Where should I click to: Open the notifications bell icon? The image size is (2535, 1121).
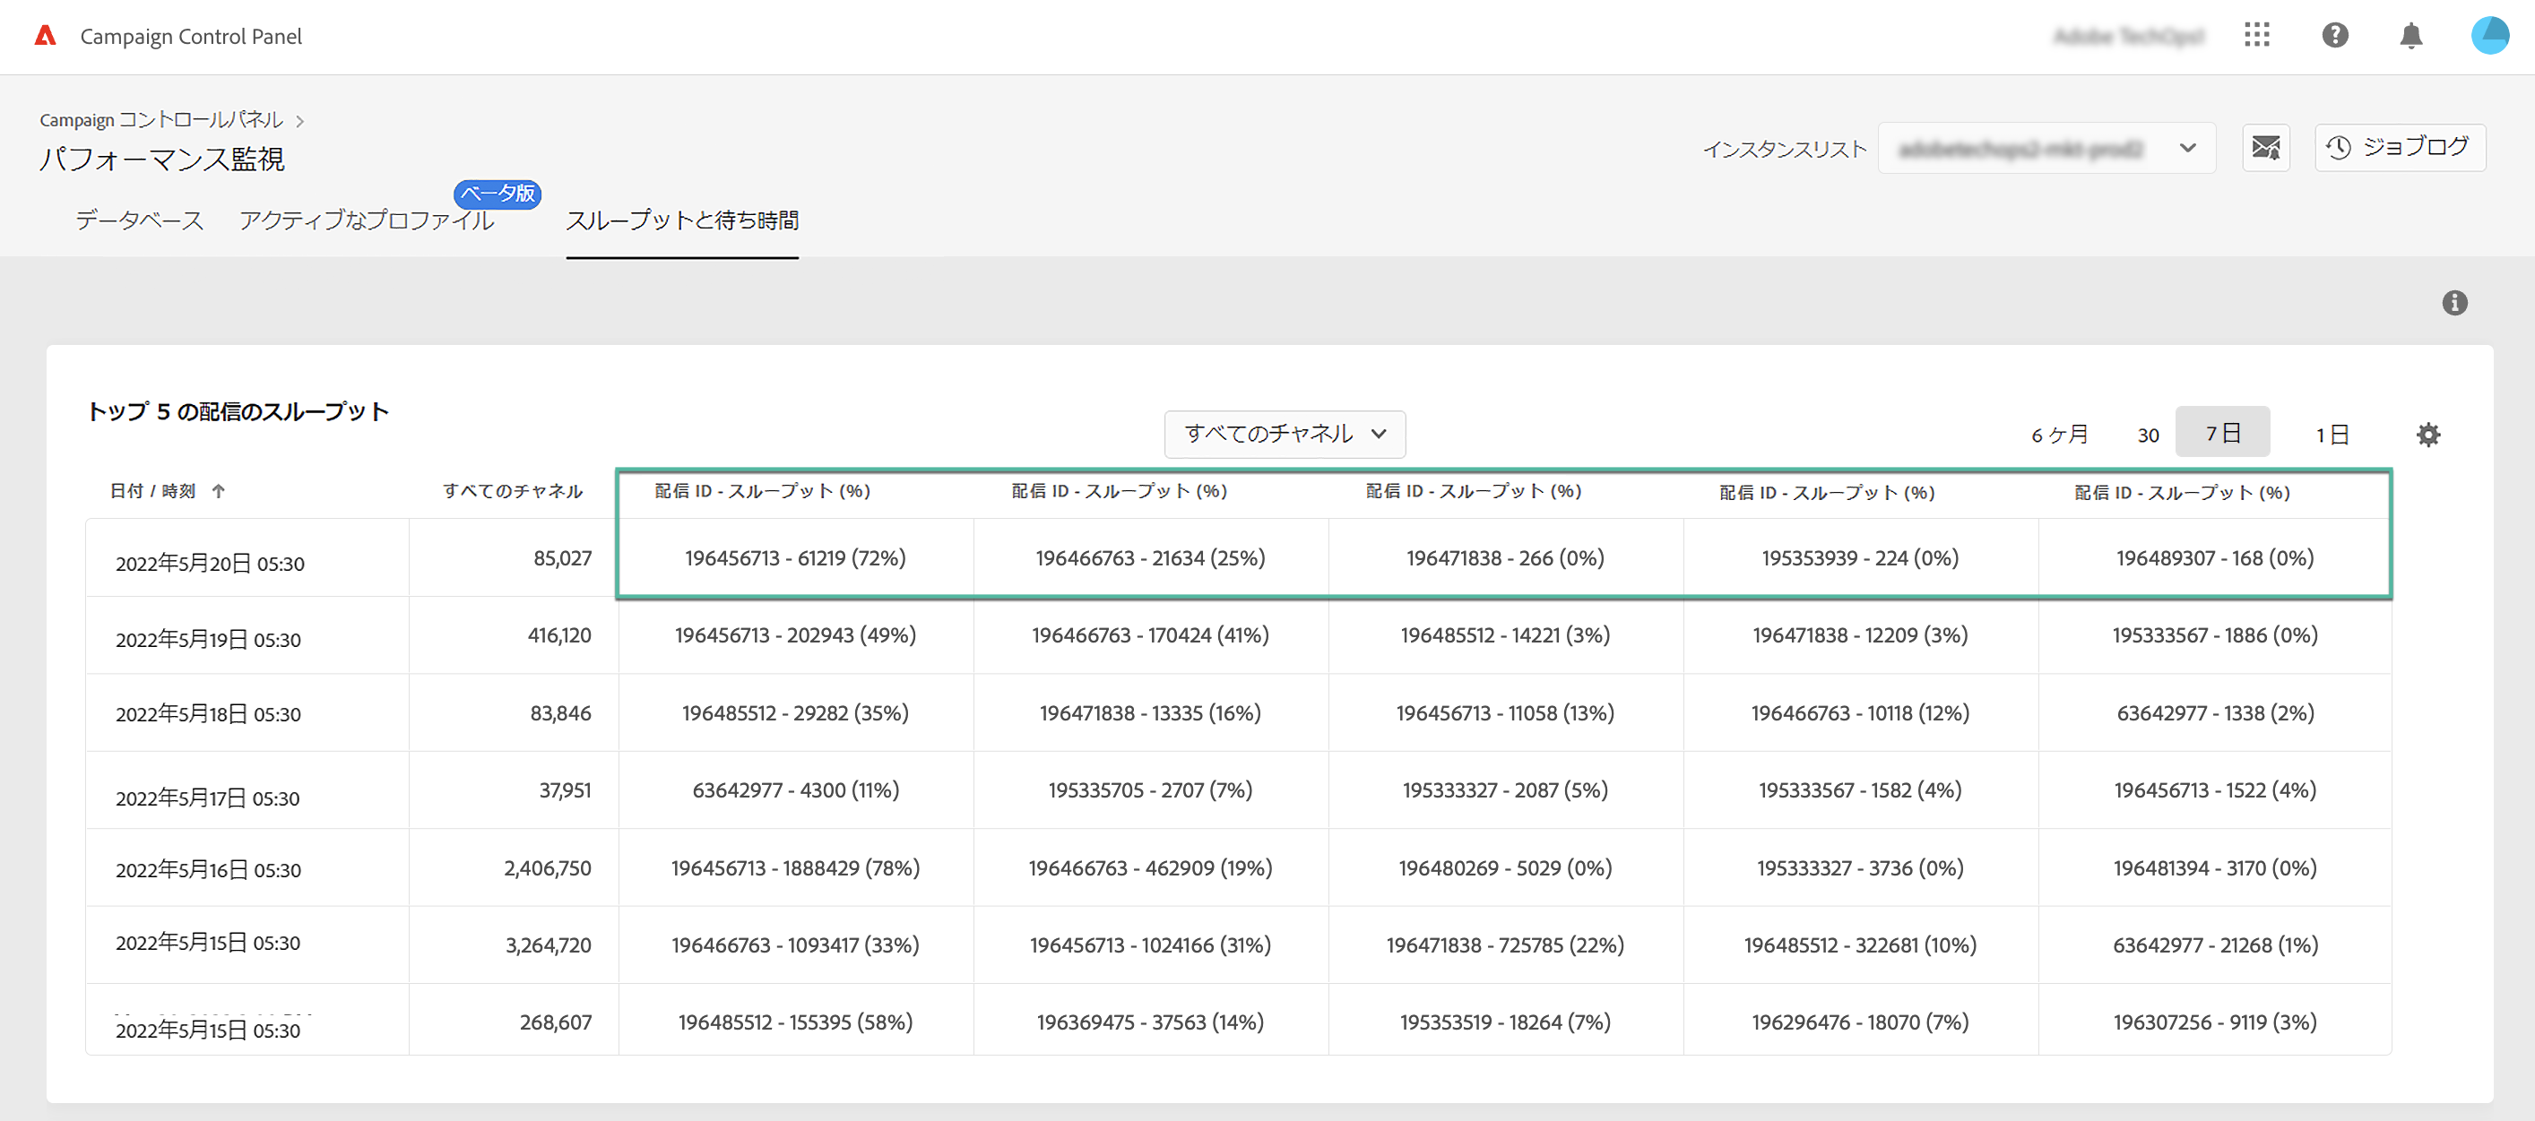point(2410,37)
